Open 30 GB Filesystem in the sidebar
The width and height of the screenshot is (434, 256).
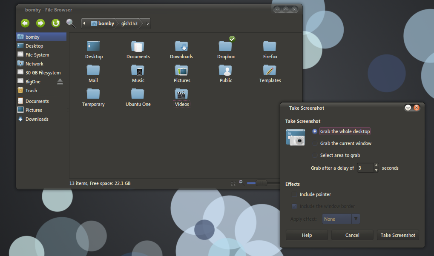point(41,72)
